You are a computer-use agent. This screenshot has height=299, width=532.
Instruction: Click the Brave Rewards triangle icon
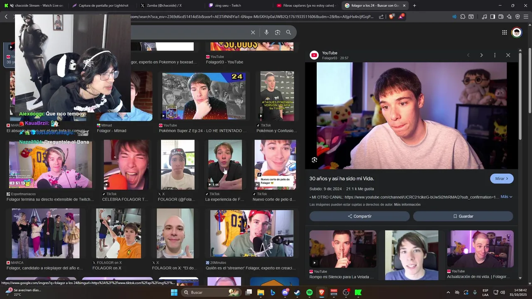point(401,17)
